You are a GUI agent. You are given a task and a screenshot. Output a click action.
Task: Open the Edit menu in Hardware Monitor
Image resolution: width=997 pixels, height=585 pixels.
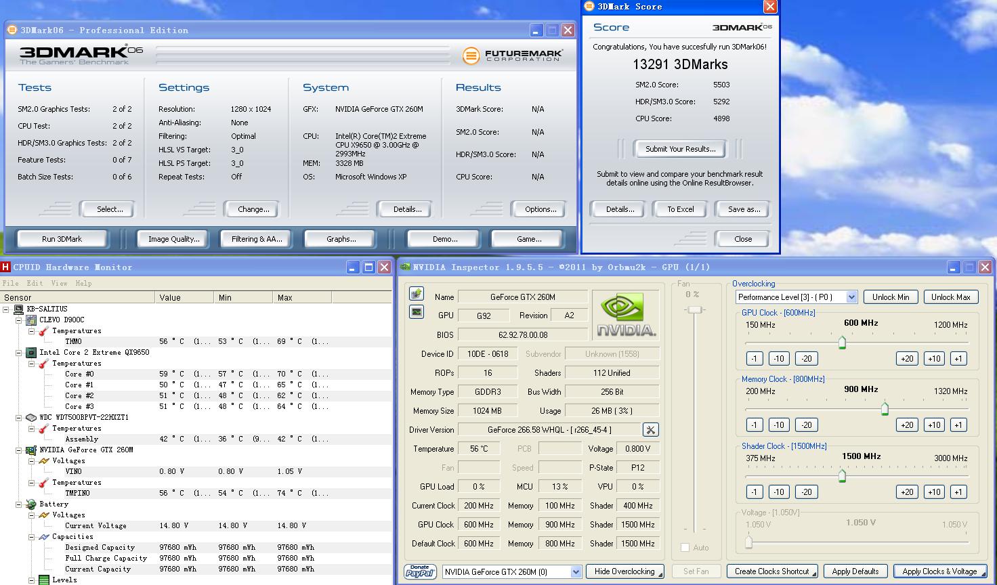click(x=35, y=283)
